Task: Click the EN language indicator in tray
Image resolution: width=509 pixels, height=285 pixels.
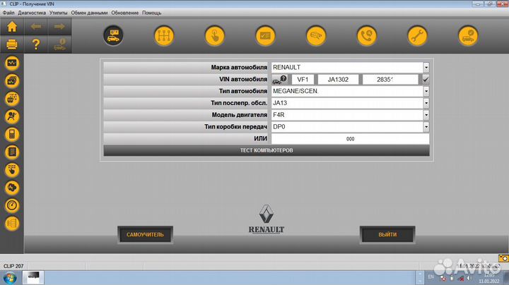Action: click(431, 277)
